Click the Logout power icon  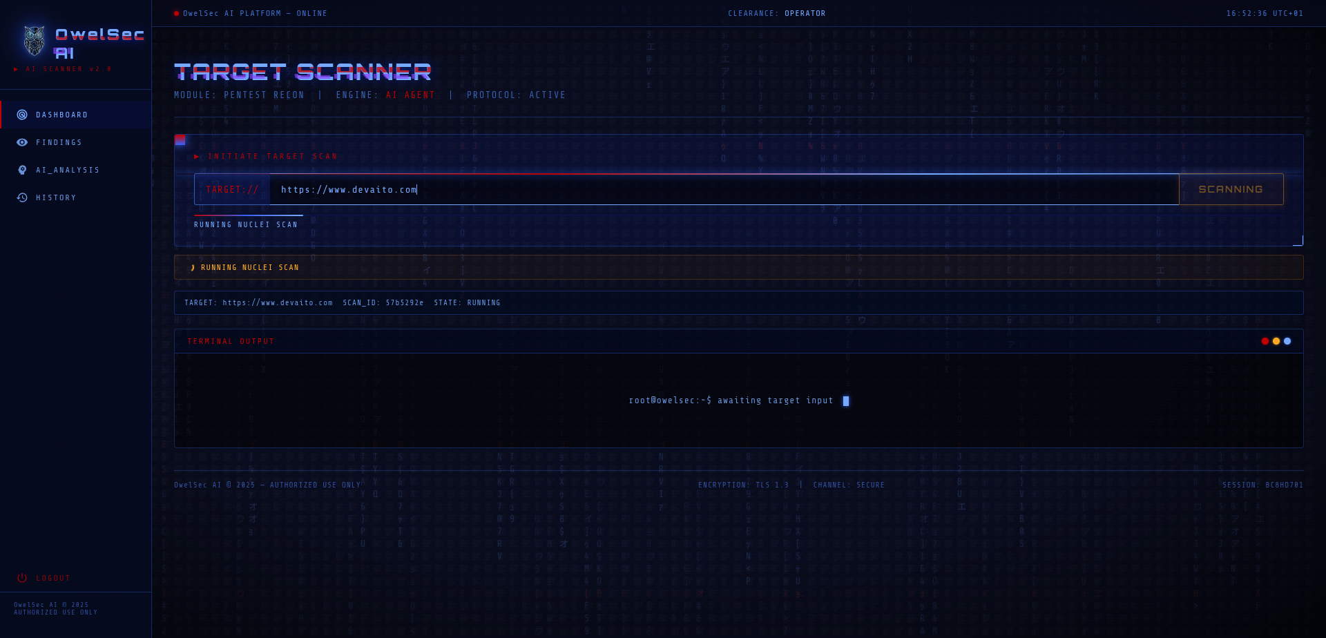coord(22,578)
